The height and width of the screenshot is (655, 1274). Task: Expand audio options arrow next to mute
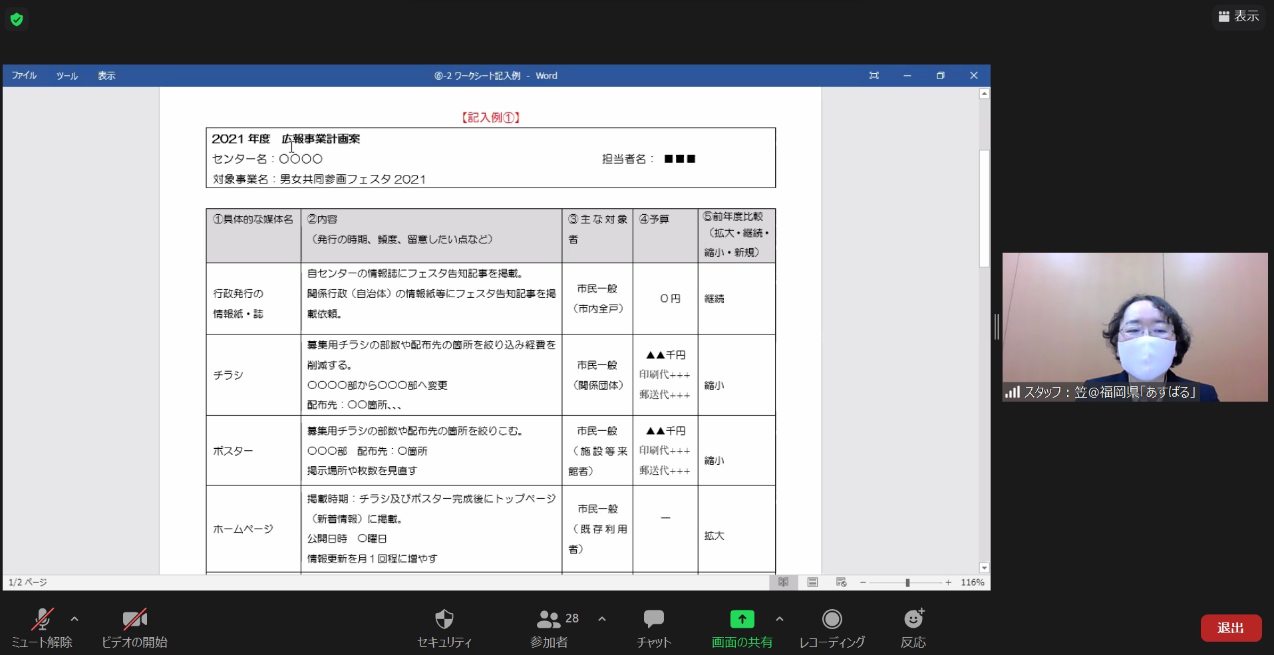[x=75, y=619]
